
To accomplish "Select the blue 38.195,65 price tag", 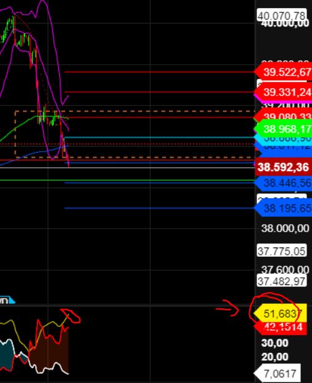I will pos(283,208).
